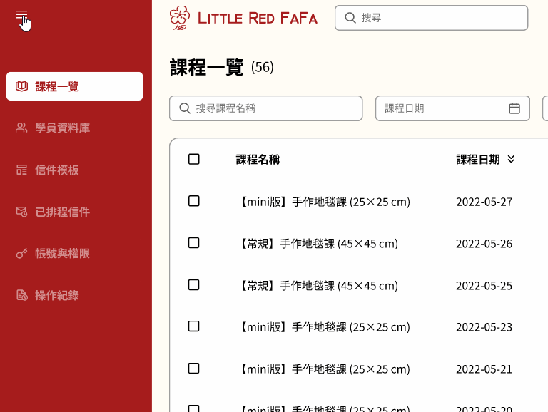
Task: Click the 學員資料庫 people icon
Action: point(21,128)
